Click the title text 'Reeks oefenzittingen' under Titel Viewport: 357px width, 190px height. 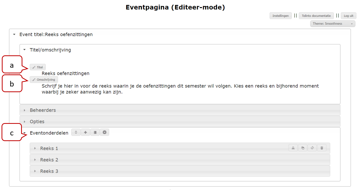coord(65,73)
